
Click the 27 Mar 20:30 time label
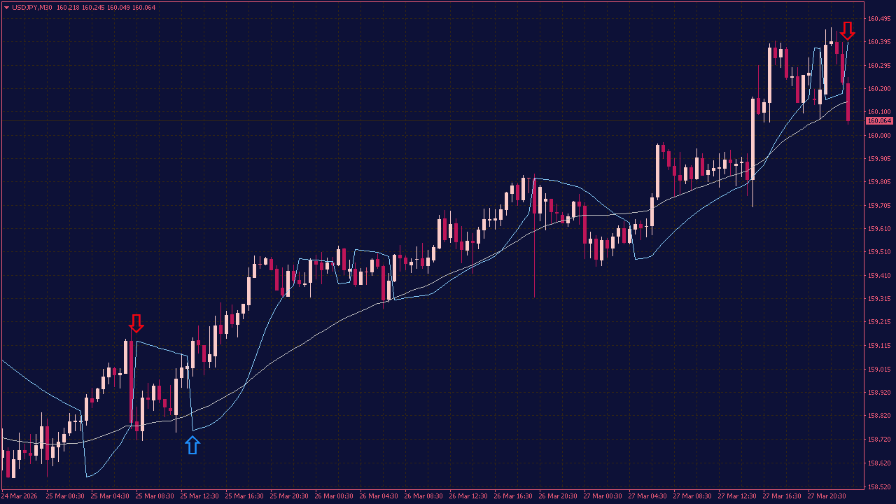826,496
